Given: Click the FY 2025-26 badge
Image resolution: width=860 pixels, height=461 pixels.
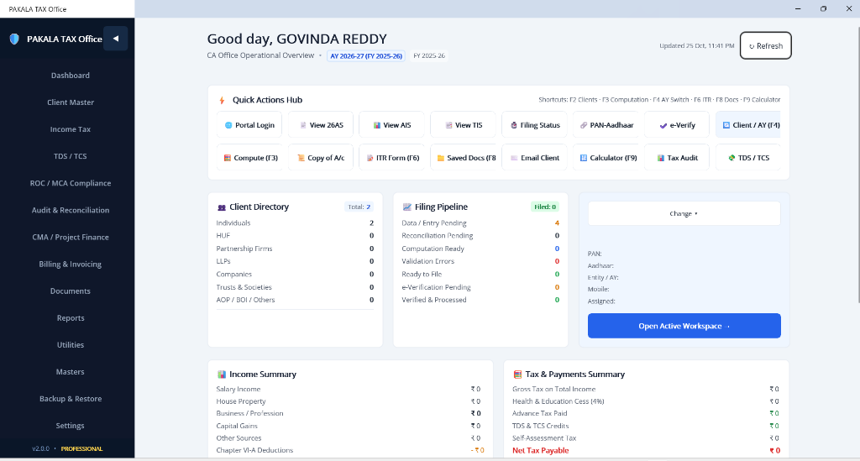Looking at the screenshot, I should click(429, 56).
